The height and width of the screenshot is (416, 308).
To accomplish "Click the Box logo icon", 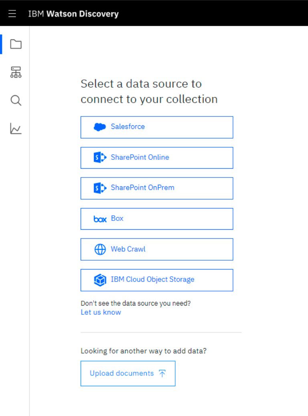I will point(100,219).
